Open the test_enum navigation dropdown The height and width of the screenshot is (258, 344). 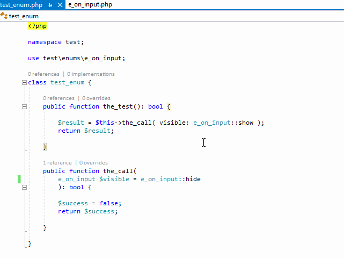pos(24,16)
